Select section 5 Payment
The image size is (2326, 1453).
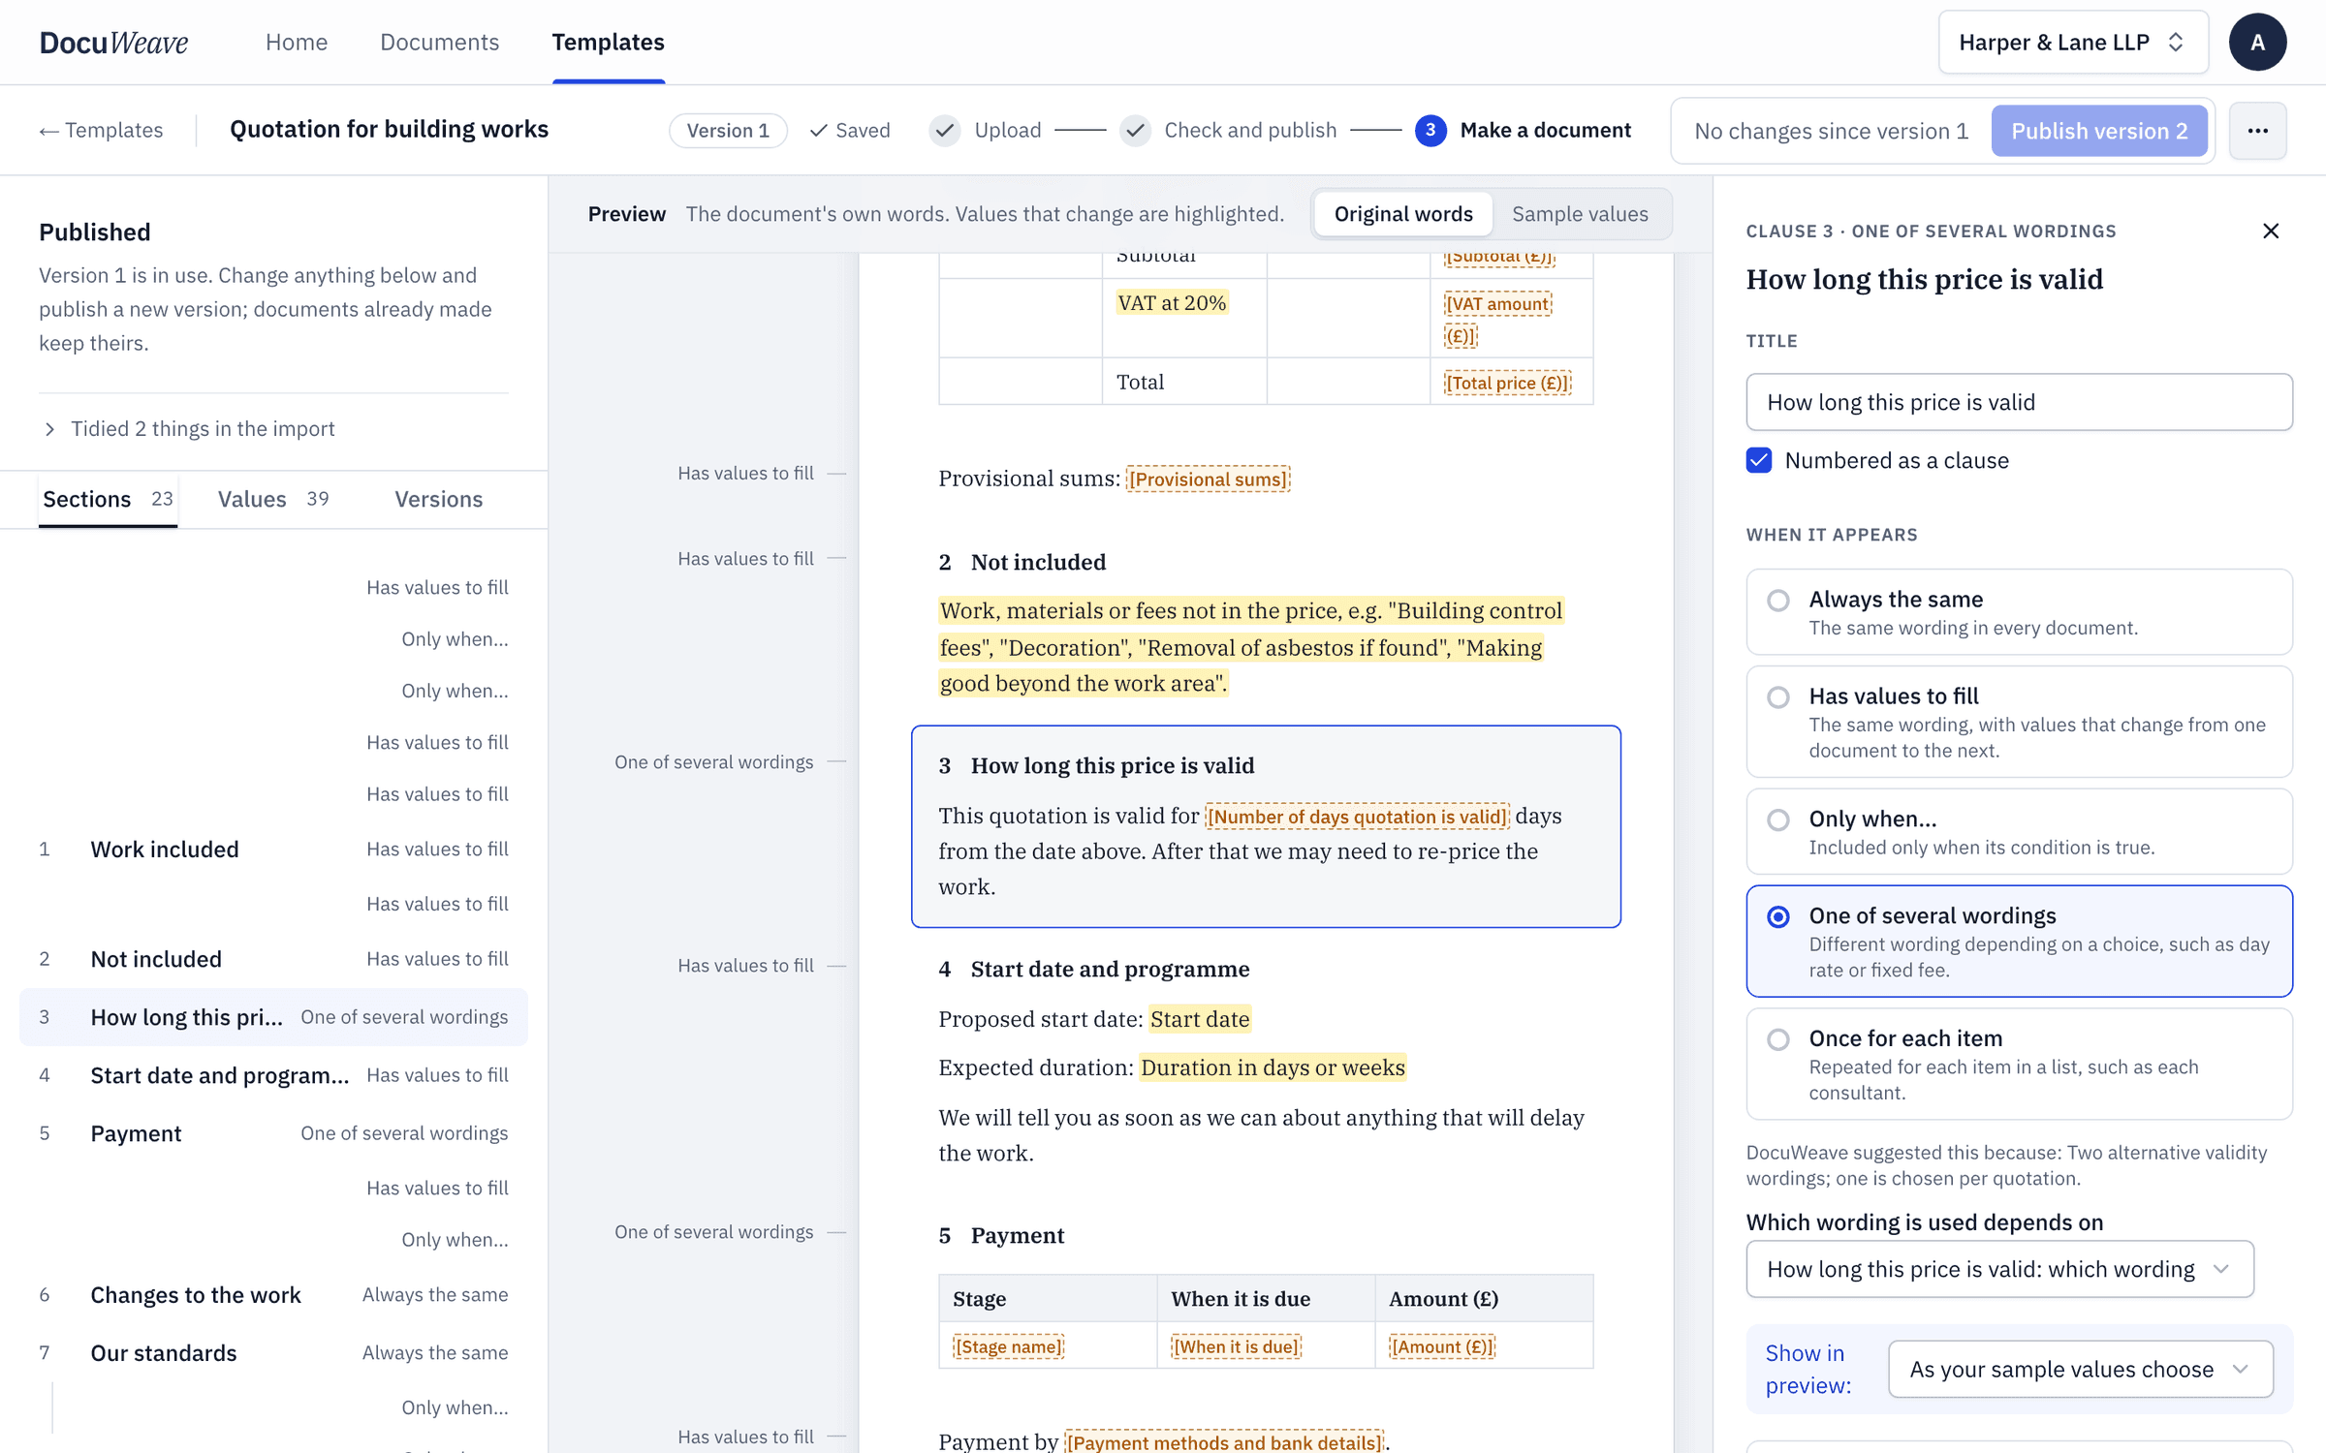tap(273, 1133)
